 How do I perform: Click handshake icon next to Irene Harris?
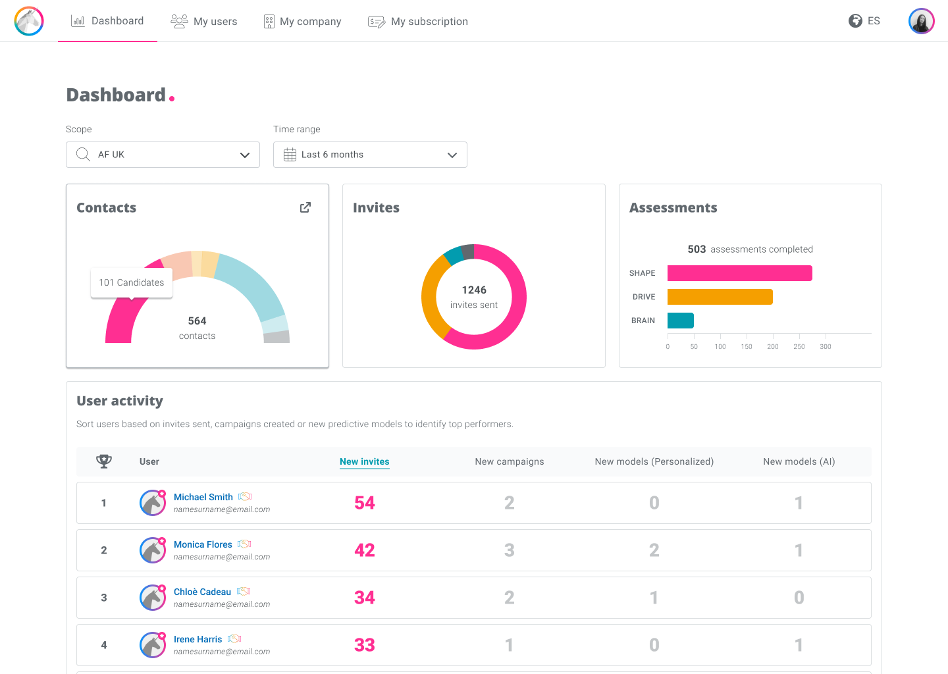click(x=234, y=639)
